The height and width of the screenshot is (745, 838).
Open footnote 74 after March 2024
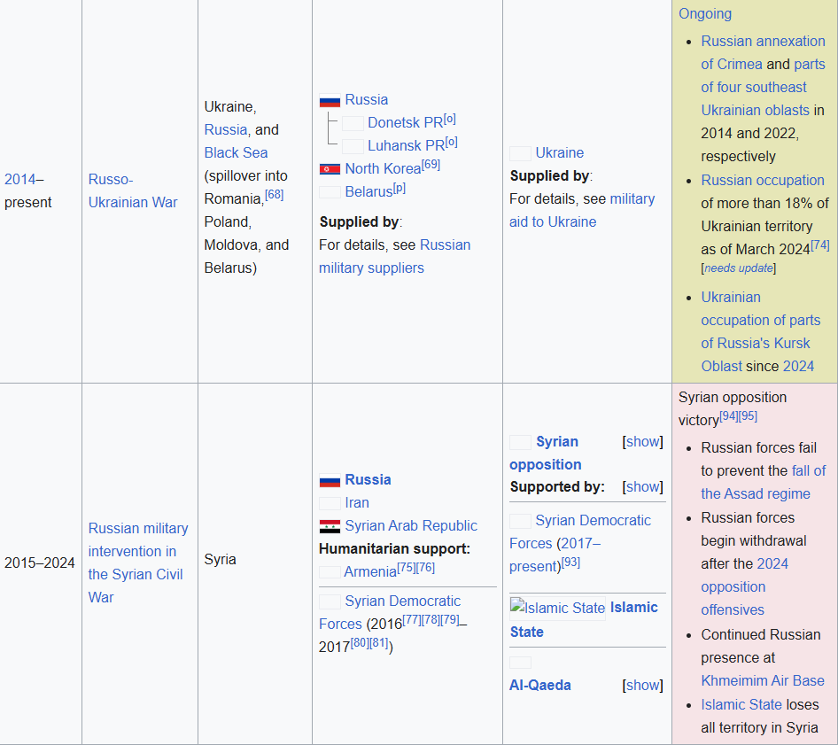tap(819, 245)
